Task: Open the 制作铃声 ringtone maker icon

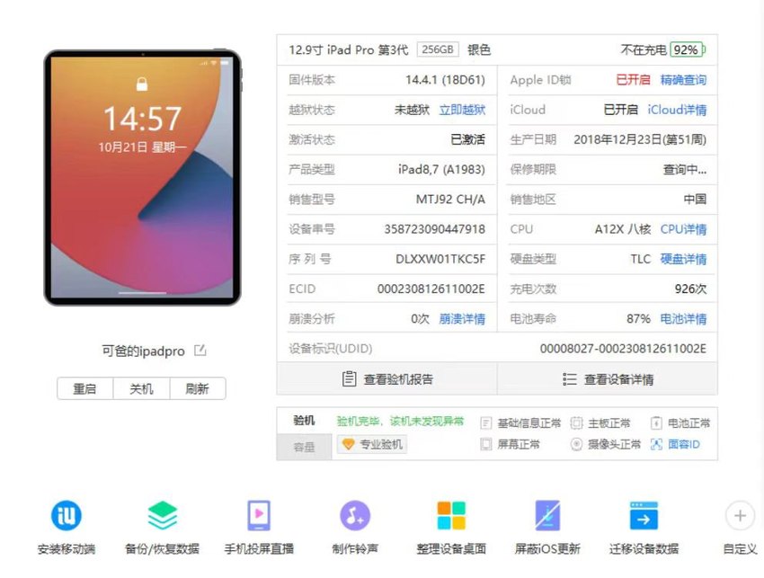Action: click(x=355, y=516)
